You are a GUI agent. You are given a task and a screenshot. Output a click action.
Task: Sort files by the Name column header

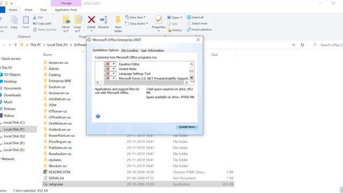[48, 55]
